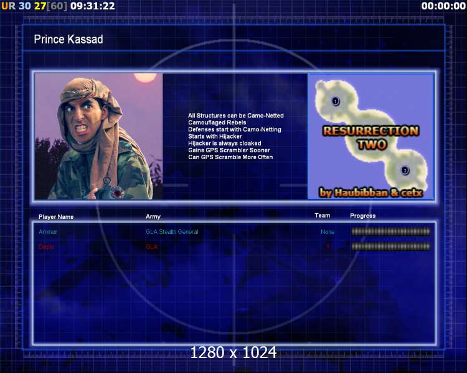
Task: Click the 'by Haubibban & cetx' credit text
Action: coord(370,193)
